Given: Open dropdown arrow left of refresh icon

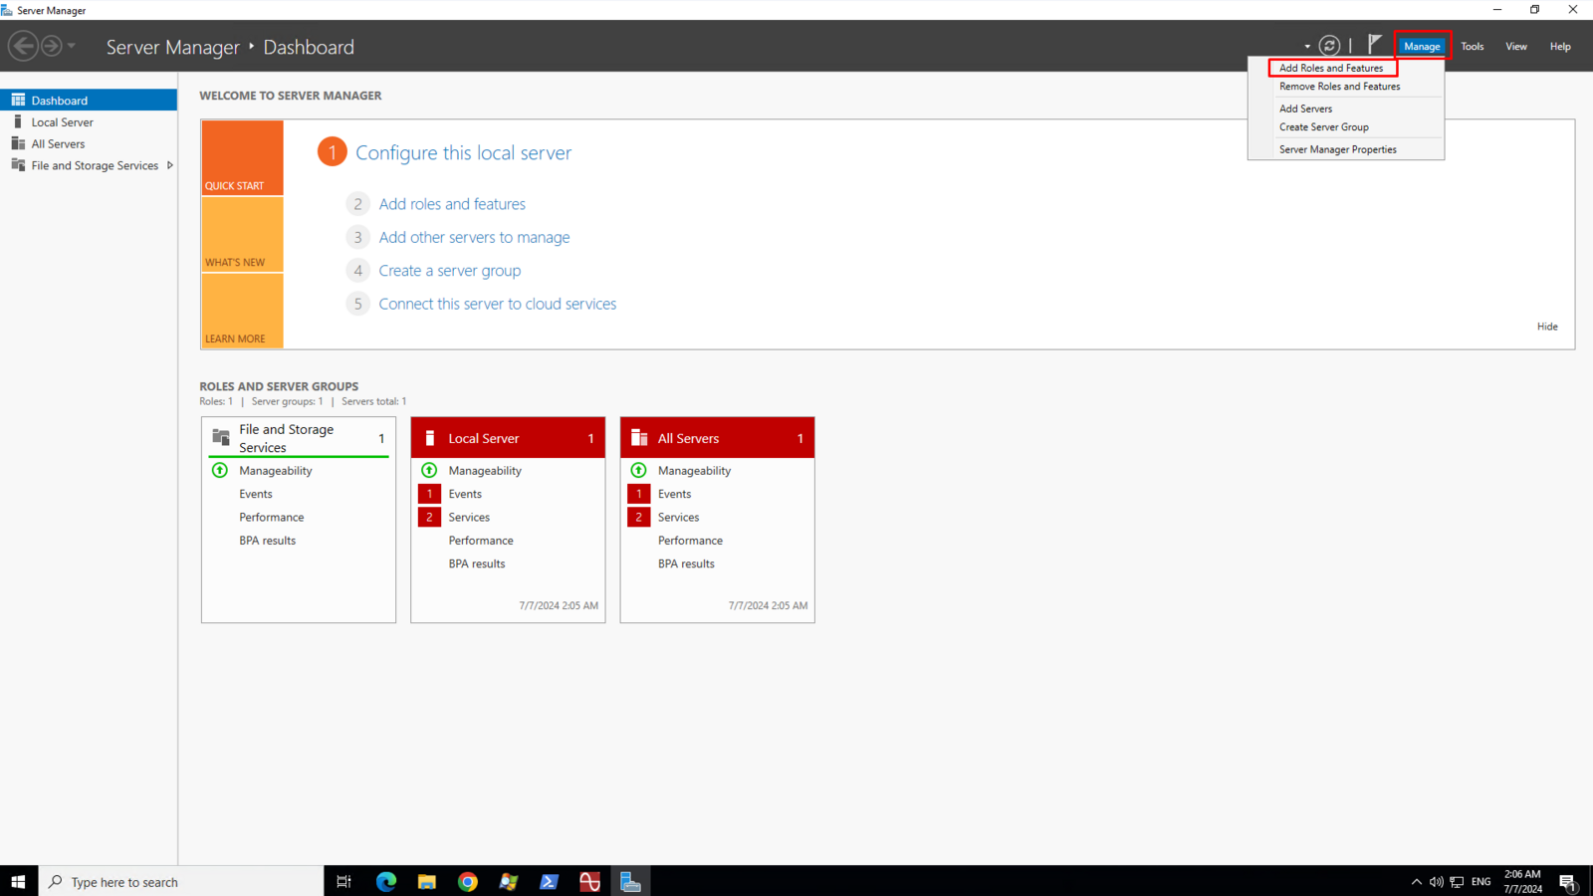Looking at the screenshot, I should coord(1307,47).
